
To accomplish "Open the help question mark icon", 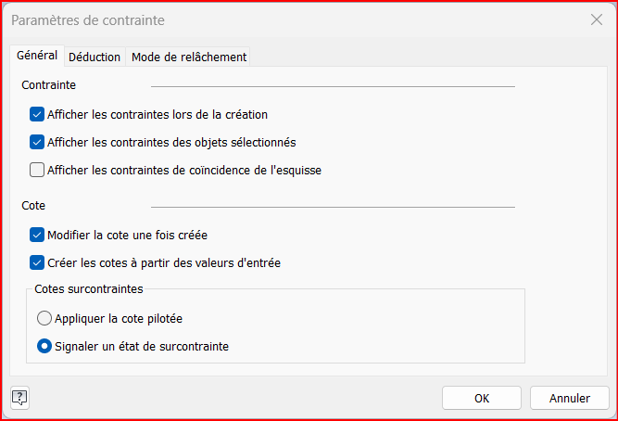I will tap(19, 397).
